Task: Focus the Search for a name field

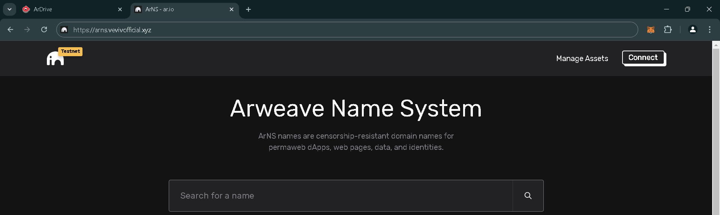Action: point(340,196)
